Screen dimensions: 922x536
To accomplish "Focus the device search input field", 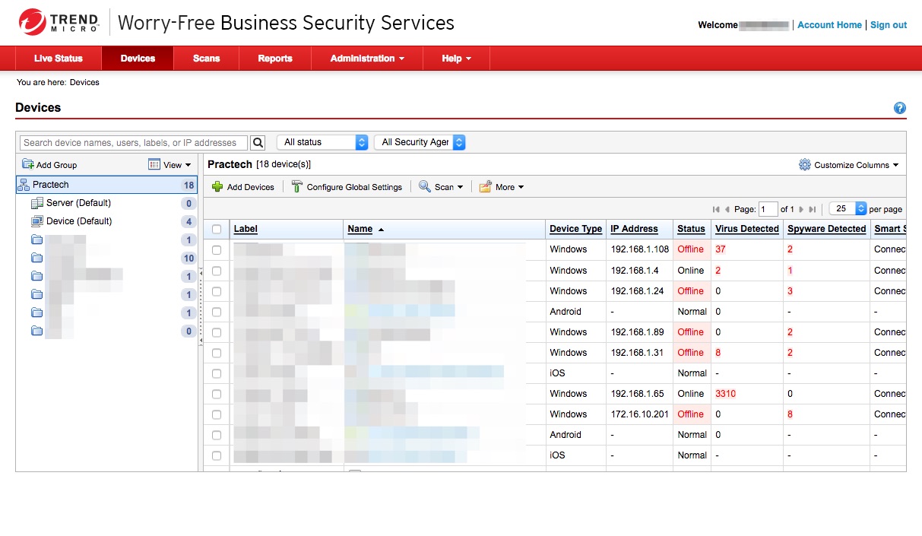I will point(134,142).
